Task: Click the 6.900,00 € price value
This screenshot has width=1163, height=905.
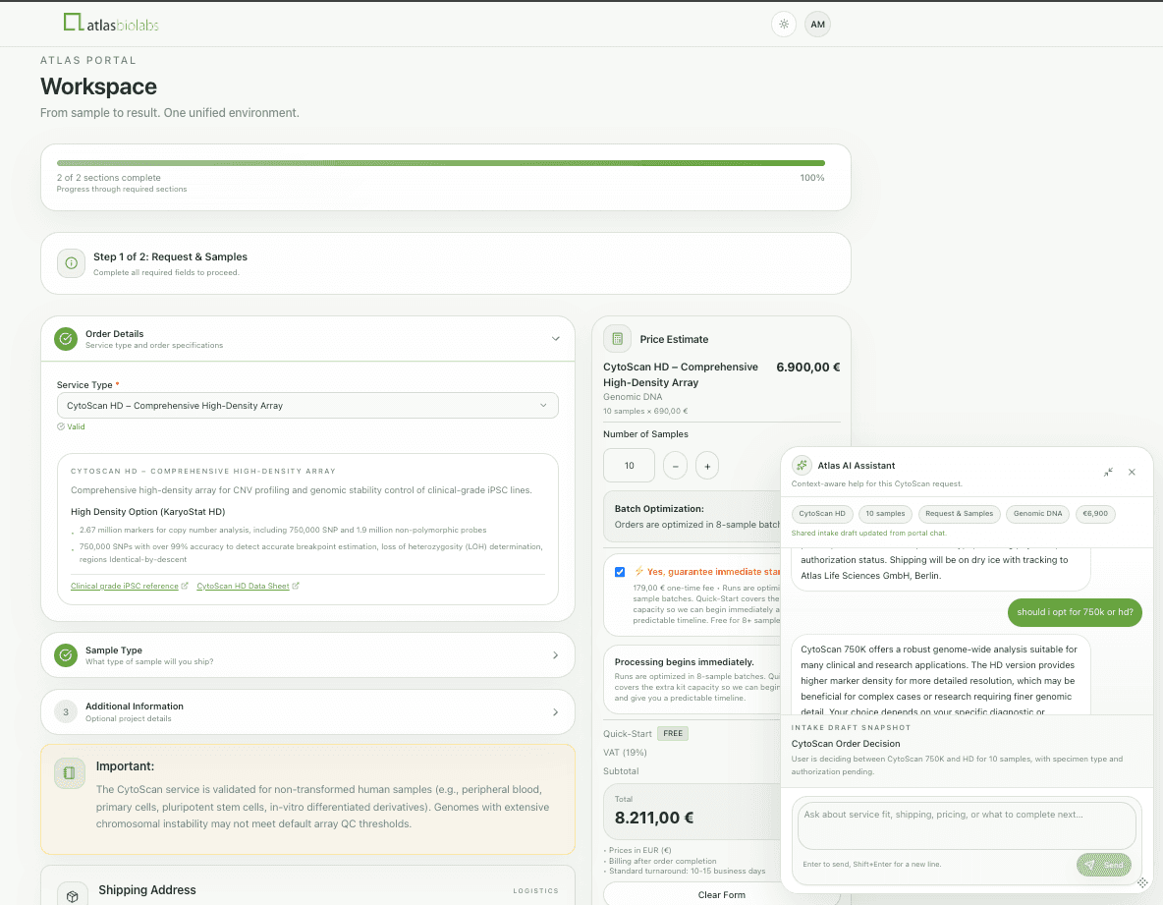Action: point(807,368)
